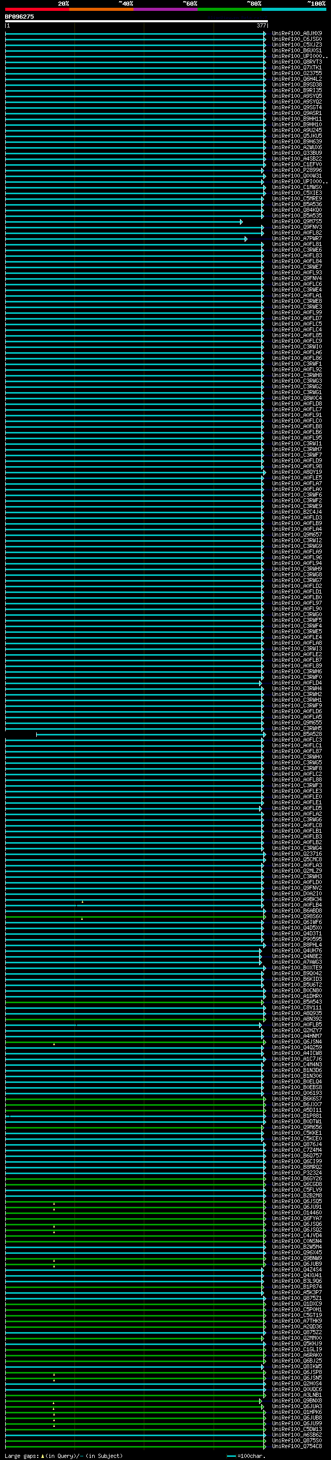Click the query end position 377
The image size is (331, 1460).
pyautogui.click(x=261, y=25)
